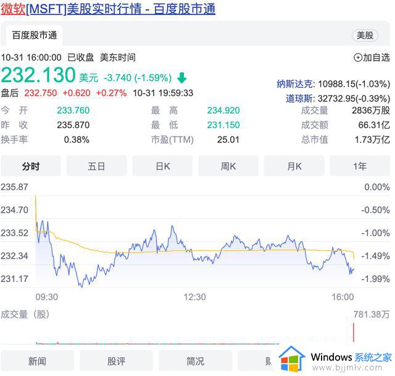Viewport: 395px width, 376px height.
Task: Click the 已收盘 market status text
Action: coord(81,58)
